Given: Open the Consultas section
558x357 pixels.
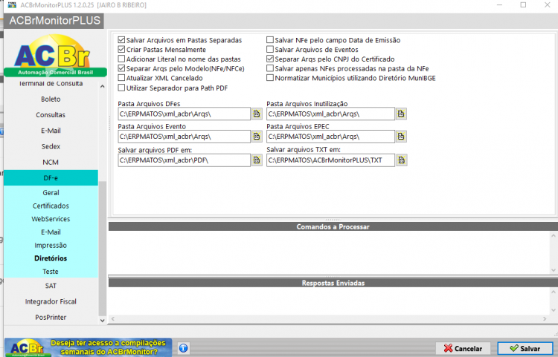Looking at the screenshot, I should (51, 114).
